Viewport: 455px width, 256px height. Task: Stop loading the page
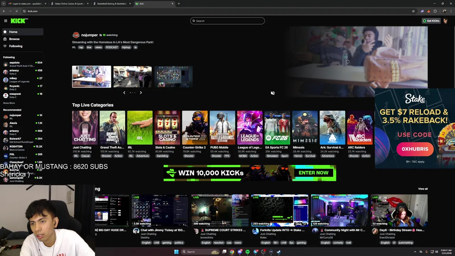point(16,11)
